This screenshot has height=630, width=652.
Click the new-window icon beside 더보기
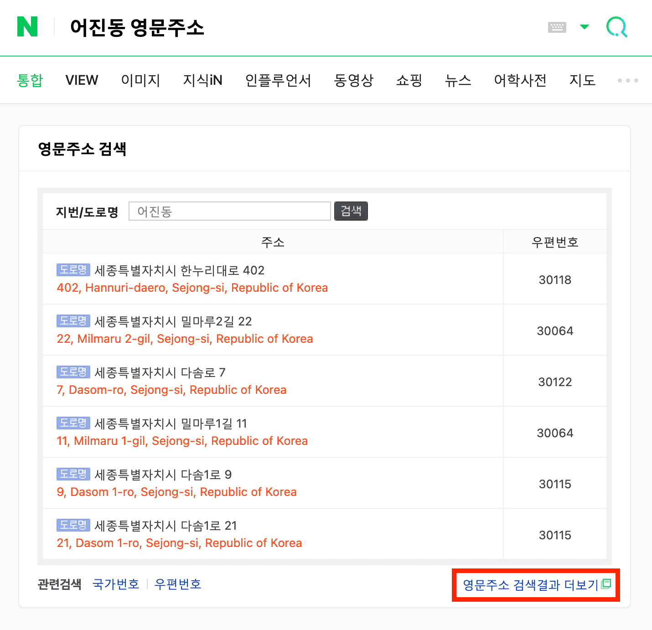[607, 584]
